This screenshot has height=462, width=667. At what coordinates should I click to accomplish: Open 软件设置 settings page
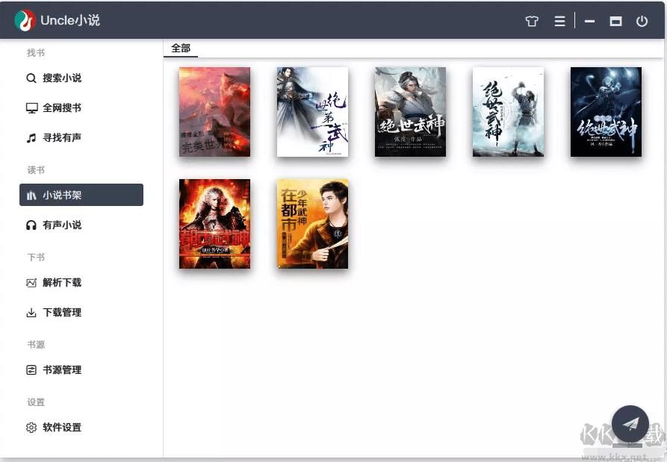[81, 427]
